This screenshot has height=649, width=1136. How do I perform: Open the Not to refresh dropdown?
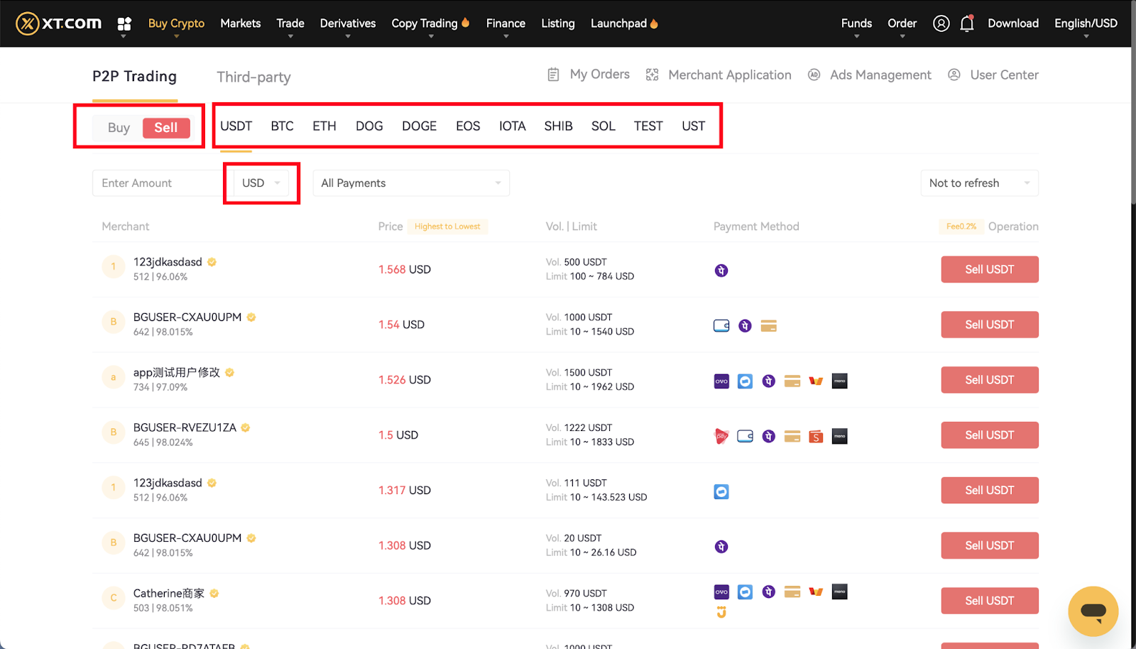(x=978, y=183)
